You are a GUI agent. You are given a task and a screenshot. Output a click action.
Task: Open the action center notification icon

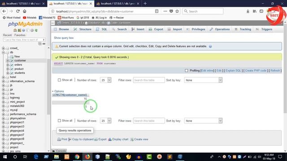point(280,157)
